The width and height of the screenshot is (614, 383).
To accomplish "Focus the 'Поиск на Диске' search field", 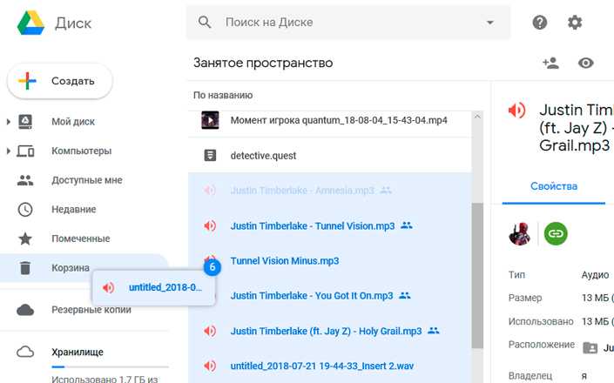I will [348, 23].
